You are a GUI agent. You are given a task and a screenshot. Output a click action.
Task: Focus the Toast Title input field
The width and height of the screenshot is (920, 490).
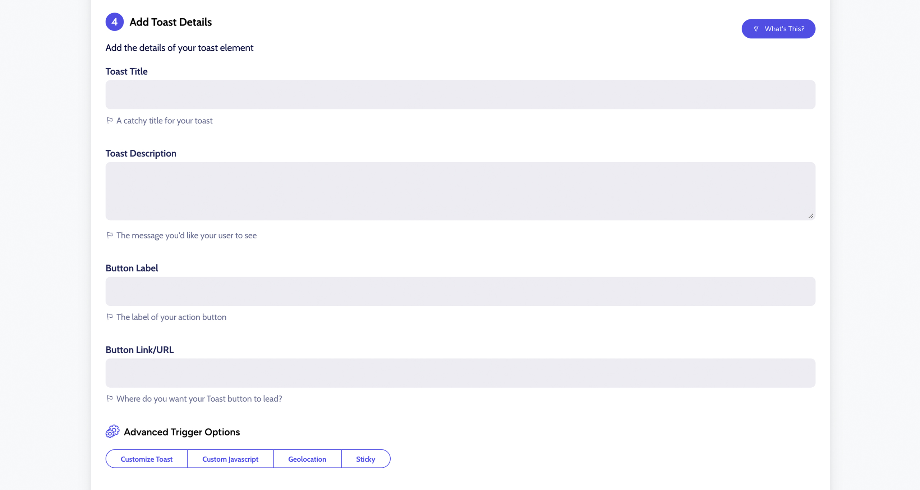[x=460, y=95]
